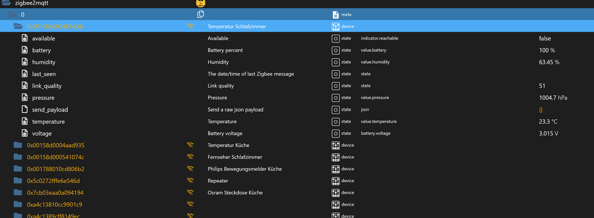This screenshot has height=218, width=594.
Task: Click the state icon in Battery percent row
Action: tap(336, 50)
